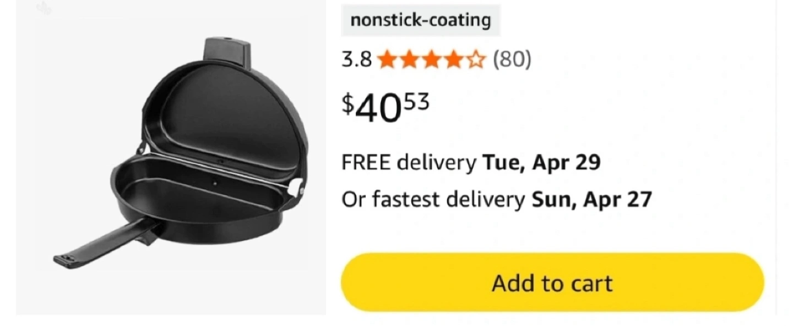
Task: Click the fourth rating star
Action: 453,59
